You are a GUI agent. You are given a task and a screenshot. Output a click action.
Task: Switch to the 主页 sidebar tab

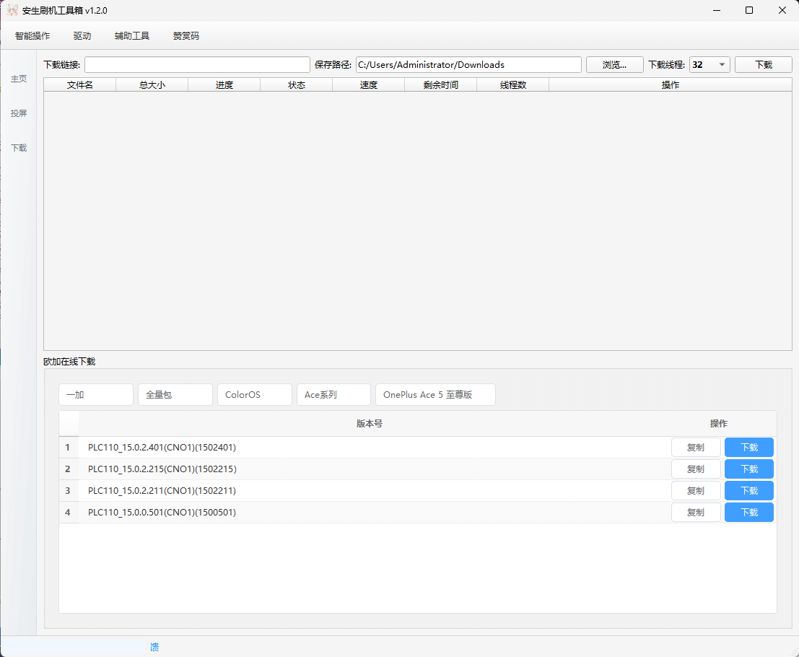coord(19,79)
